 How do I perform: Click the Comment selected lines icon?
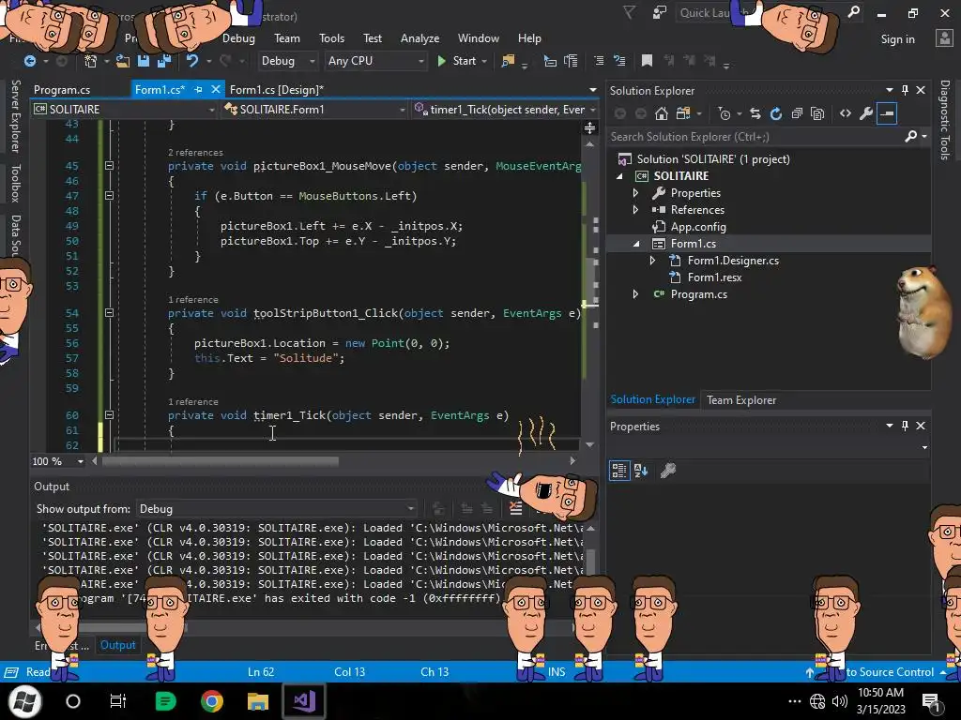click(599, 61)
